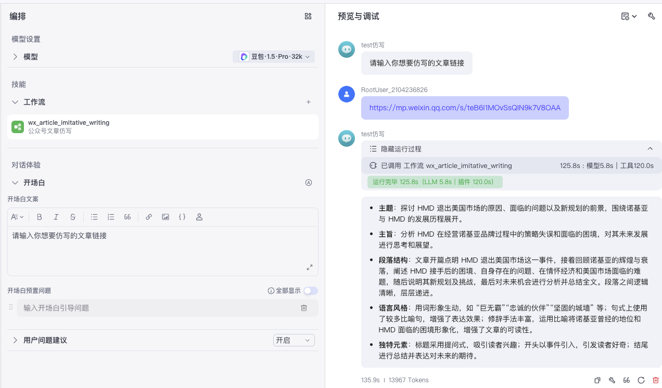The height and width of the screenshot is (388, 662).
Task: Expand the 模型 settings section
Action: tap(15, 57)
